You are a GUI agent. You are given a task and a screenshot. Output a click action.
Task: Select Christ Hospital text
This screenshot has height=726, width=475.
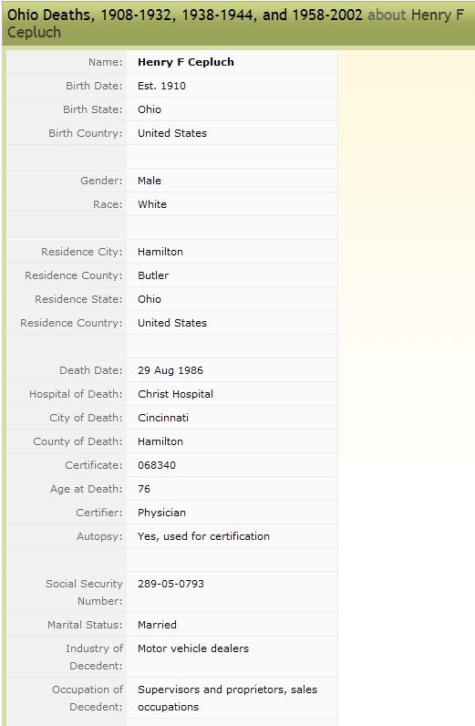175,394
